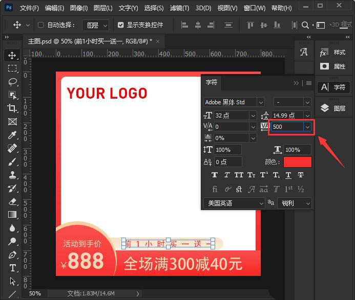The image size is (355, 300).
Task: Uncheck the 显示变换控件 checkbox
Action: [x=121, y=25]
